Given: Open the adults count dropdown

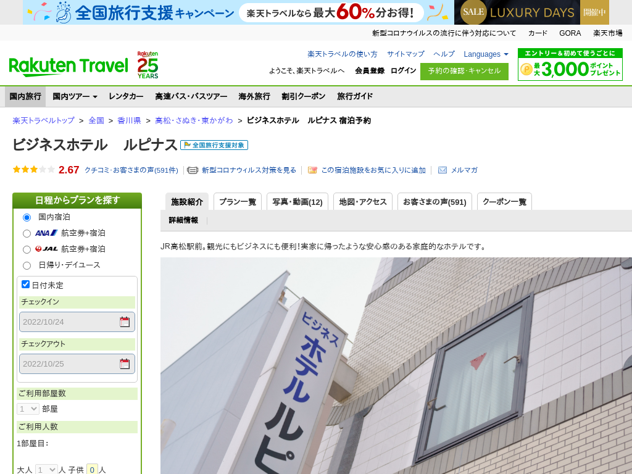Looking at the screenshot, I should tap(46, 470).
